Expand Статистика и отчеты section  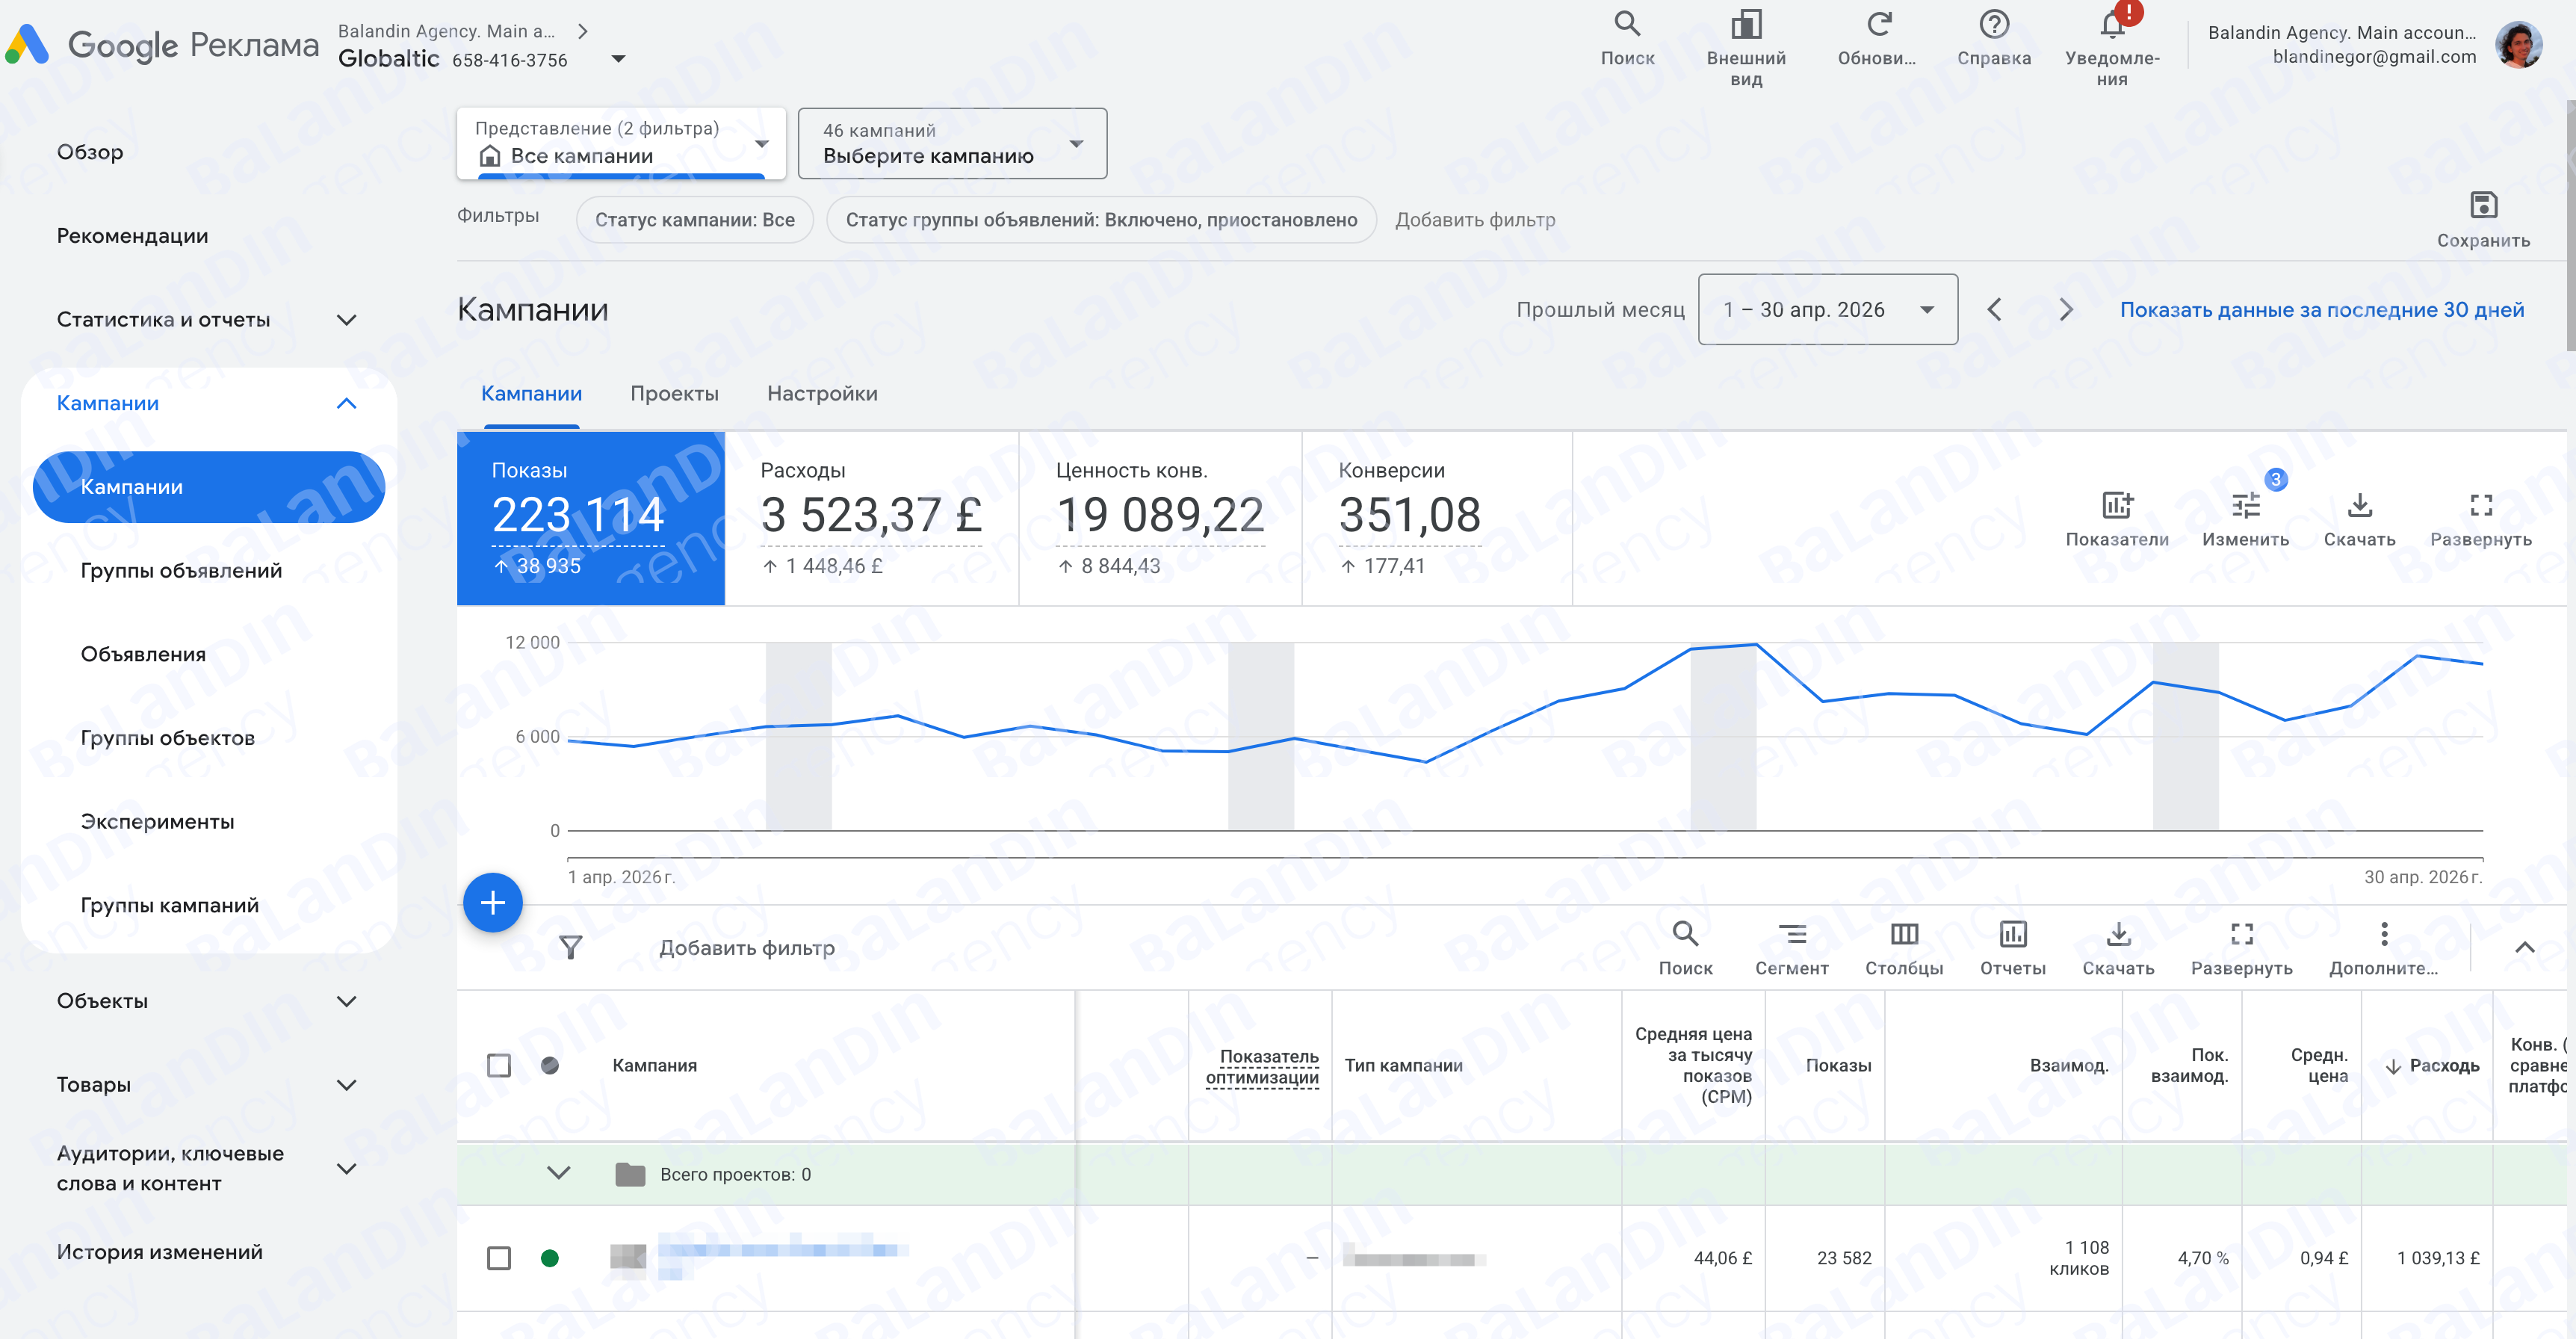pyautogui.click(x=346, y=320)
